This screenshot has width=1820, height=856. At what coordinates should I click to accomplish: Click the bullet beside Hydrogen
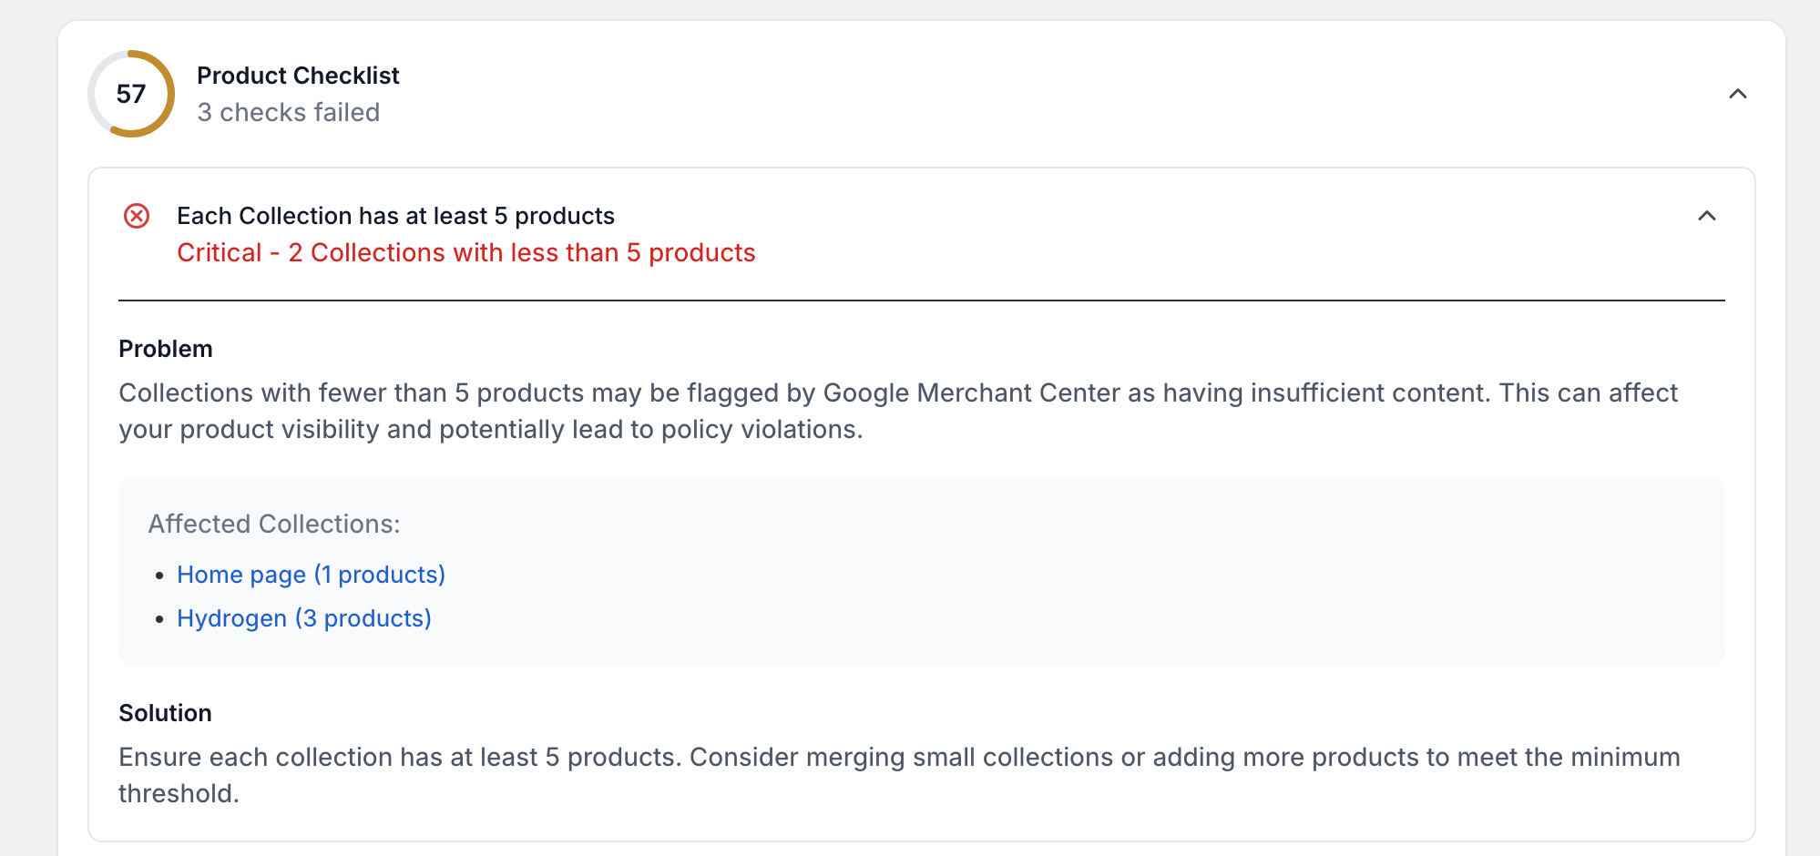point(159,619)
